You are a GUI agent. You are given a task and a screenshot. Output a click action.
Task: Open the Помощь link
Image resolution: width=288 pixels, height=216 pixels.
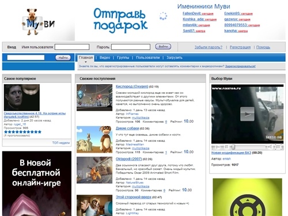pyautogui.click(x=263, y=47)
